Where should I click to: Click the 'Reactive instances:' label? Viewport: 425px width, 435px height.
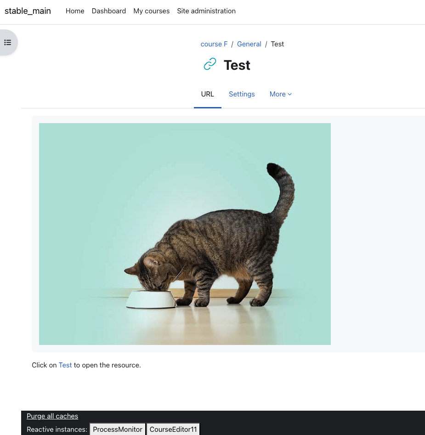[x=57, y=429]
